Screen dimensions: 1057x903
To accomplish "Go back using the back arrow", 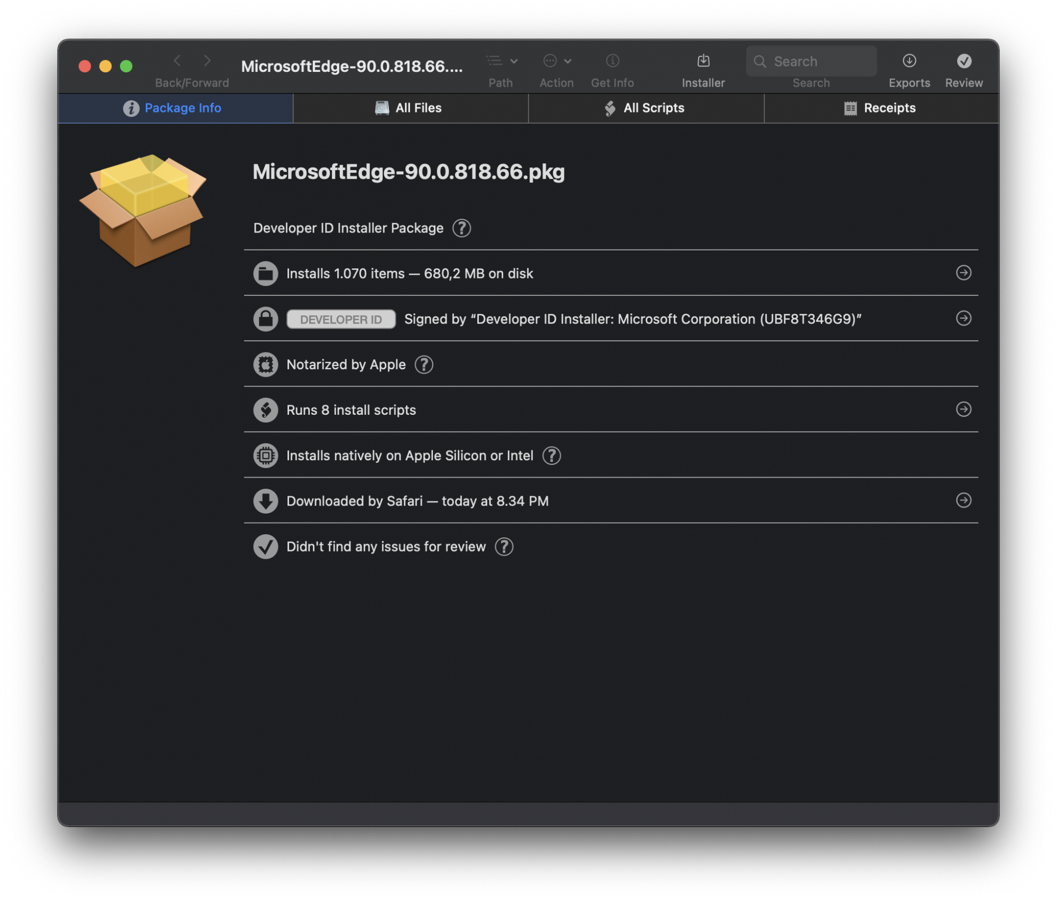I will click(x=178, y=61).
